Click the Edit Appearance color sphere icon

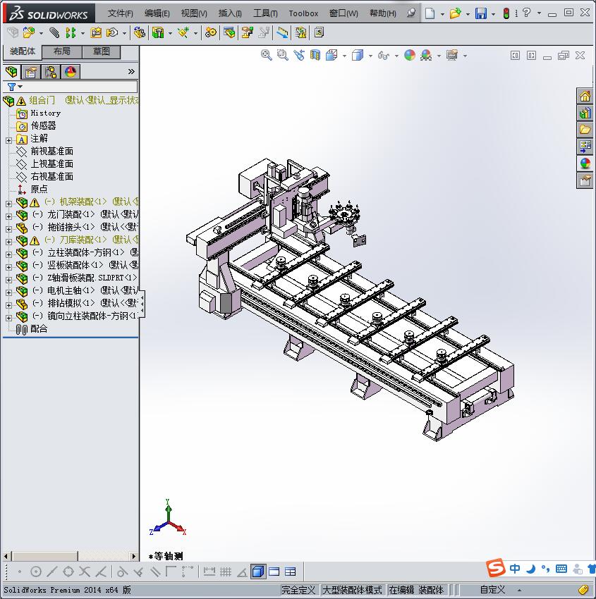point(409,56)
